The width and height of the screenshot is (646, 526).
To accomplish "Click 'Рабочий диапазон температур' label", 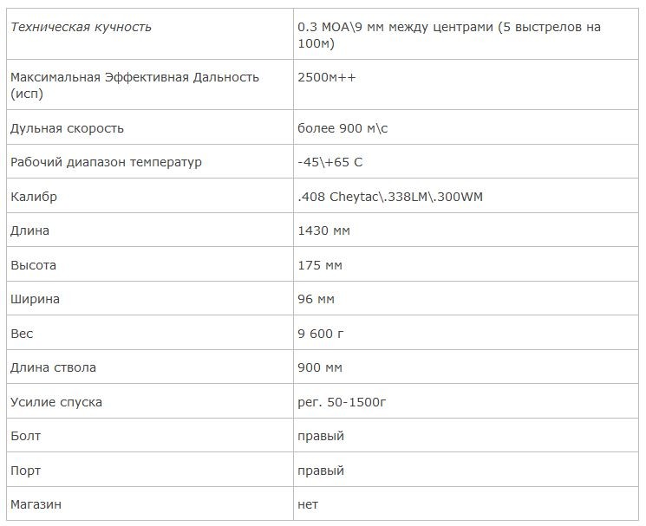I will 106,163.
